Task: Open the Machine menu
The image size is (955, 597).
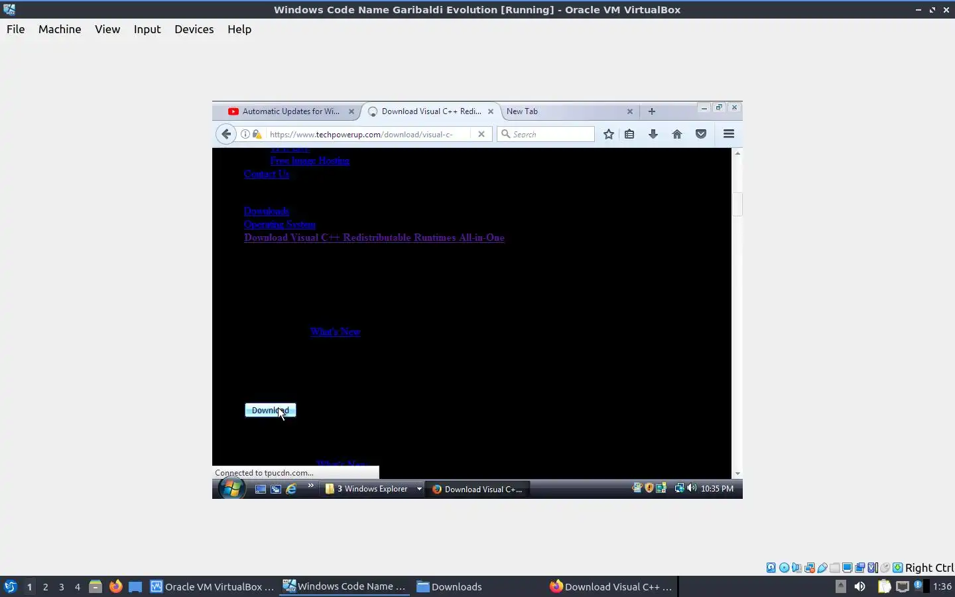Action: click(60, 29)
